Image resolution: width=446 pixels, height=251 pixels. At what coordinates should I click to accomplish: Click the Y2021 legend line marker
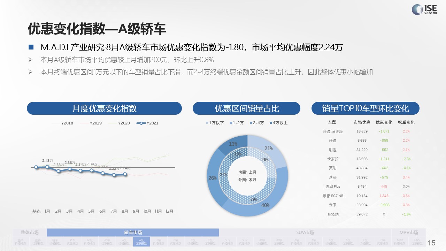[141, 123]
